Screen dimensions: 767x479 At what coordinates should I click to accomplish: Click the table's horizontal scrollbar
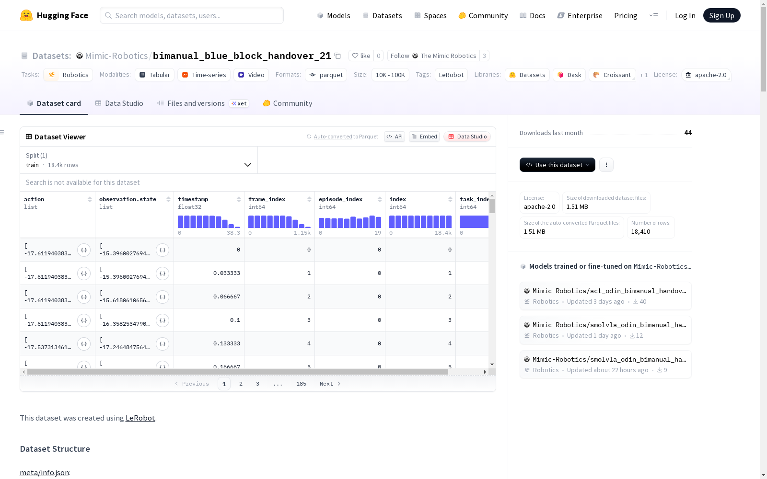(x=238, y=372)
